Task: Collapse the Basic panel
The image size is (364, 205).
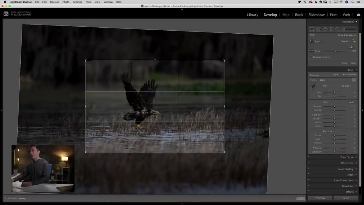Action: 356,70
